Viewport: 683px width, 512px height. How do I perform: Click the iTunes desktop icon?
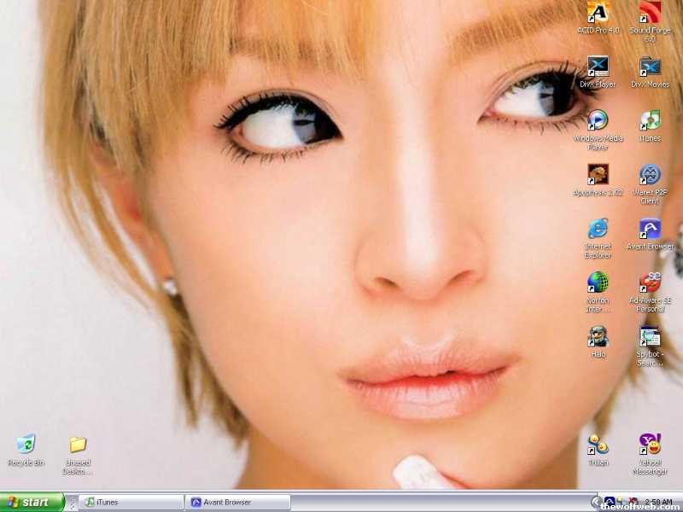pos(650,120)
